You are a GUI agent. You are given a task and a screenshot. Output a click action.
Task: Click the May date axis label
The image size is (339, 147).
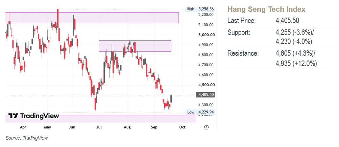point(47,127)
